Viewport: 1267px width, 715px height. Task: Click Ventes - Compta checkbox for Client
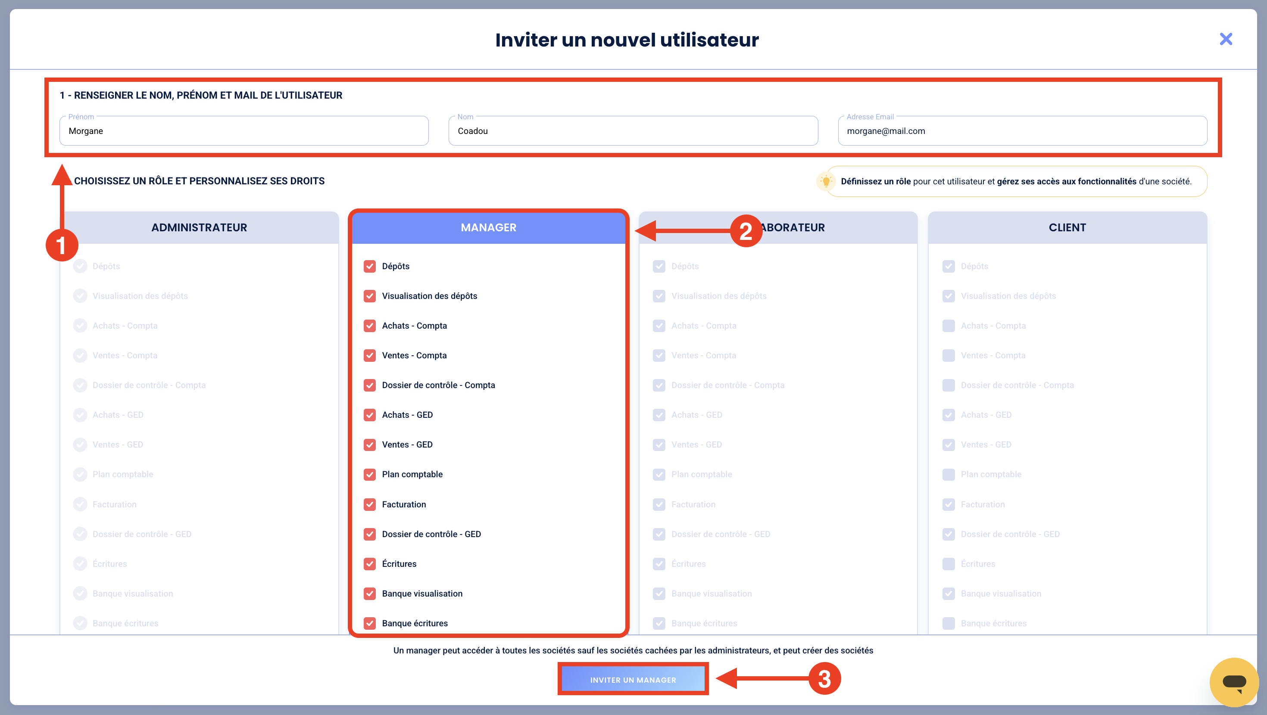point(949,355)
